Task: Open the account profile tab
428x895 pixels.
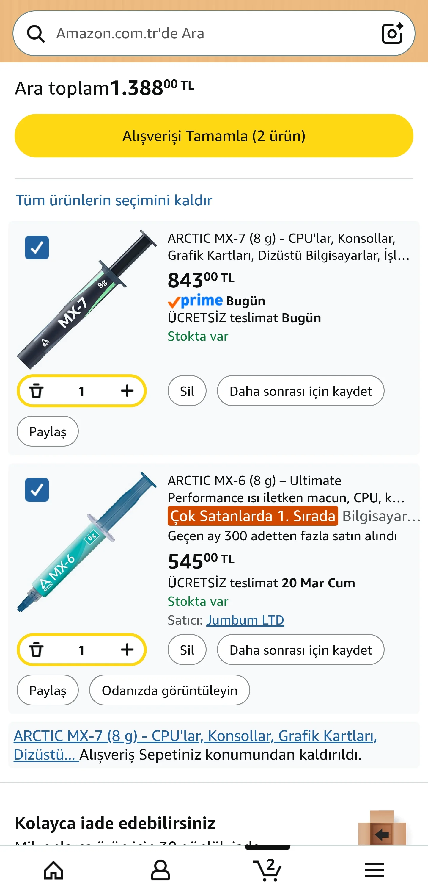Action: coord(160,870)
